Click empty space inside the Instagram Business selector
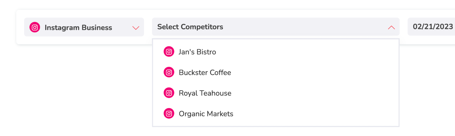The image size is (455, 136). click(x=122, y=27)
